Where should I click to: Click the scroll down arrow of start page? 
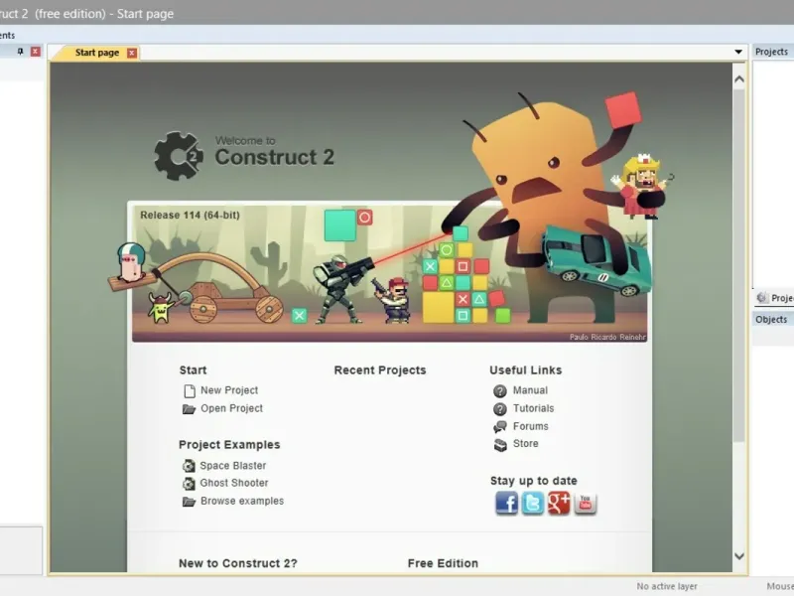[x=739, y=556]
